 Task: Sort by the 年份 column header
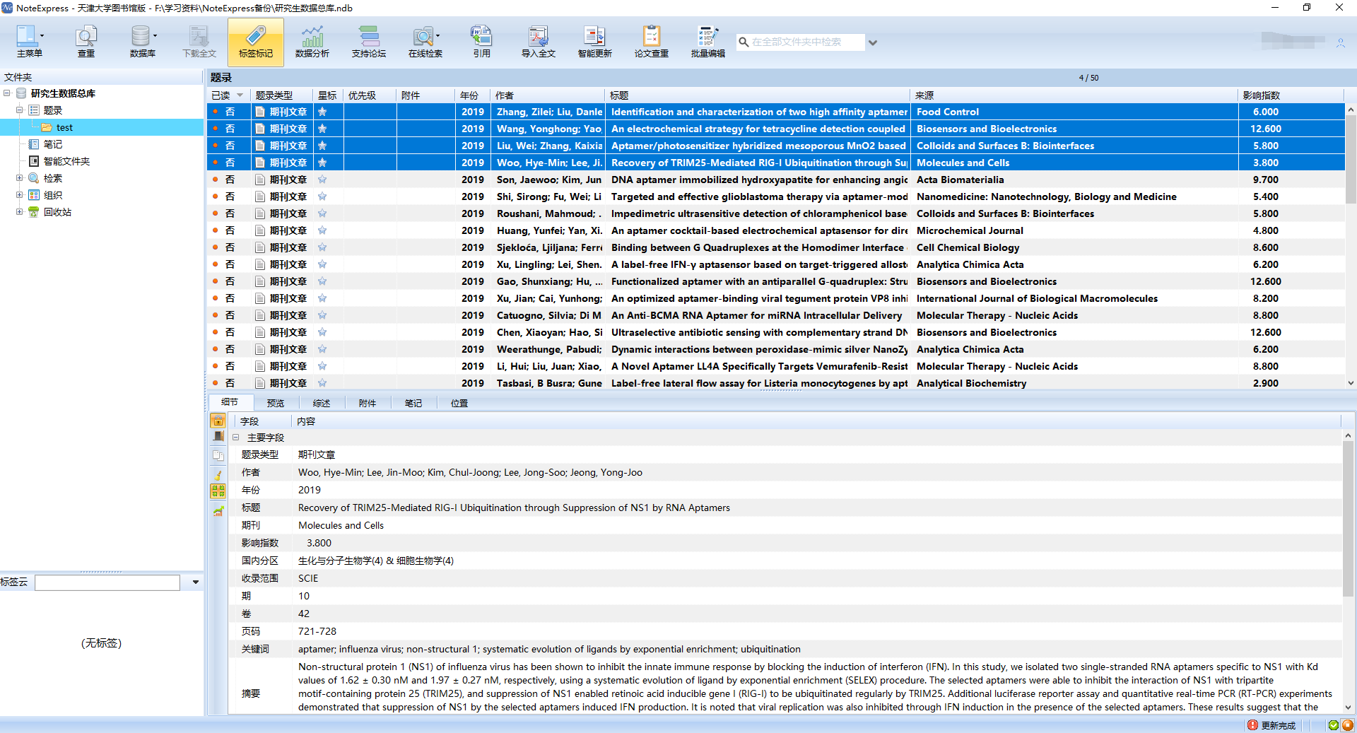472,95
